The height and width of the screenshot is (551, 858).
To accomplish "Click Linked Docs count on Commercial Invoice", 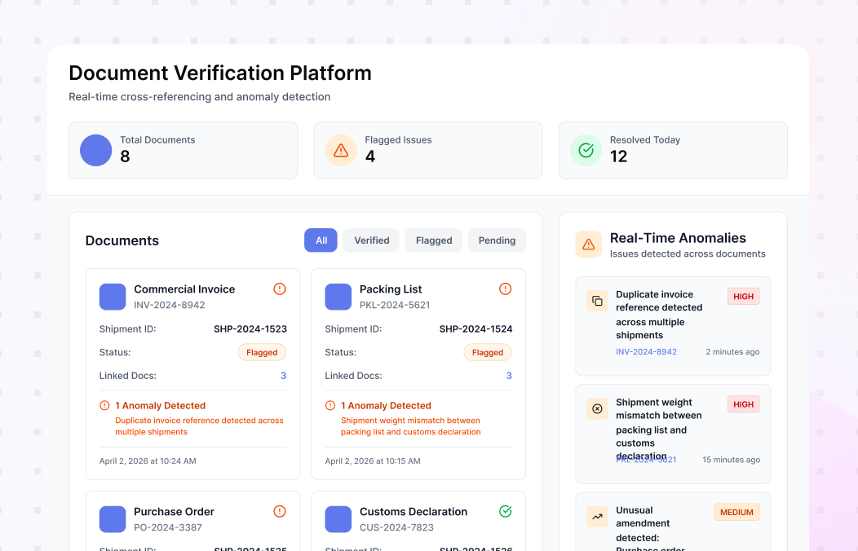I will pyautogui.click(x=284, y=376).
